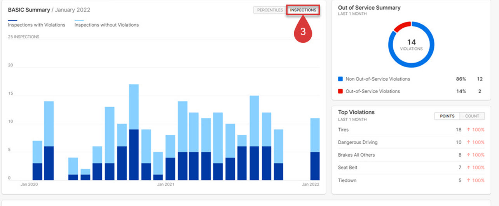
Task: Click the red number 3 callout marker
Action: point(303,32)
